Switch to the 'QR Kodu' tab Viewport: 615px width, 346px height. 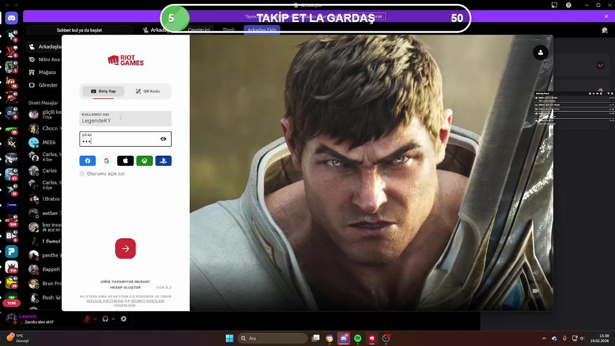click(148, 91)
